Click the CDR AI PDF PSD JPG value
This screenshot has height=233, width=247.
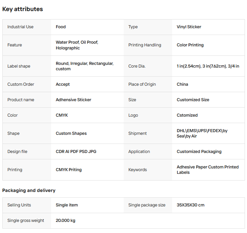pos(76,152)
